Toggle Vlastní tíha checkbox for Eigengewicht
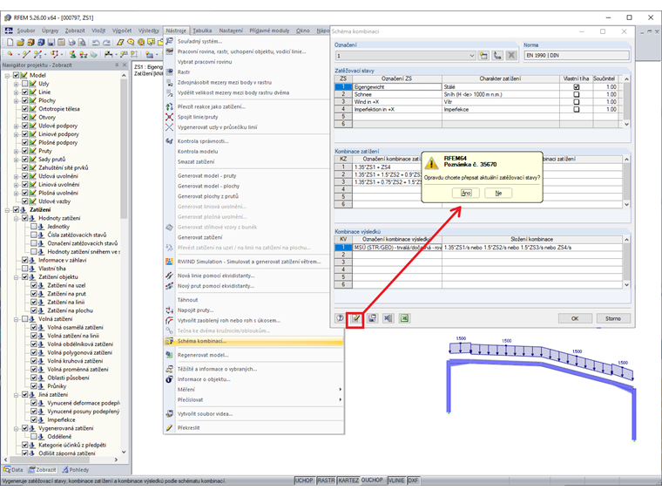The width and height of the screenshot is (662, 497). pyautogui.click(x=577, y=87)
